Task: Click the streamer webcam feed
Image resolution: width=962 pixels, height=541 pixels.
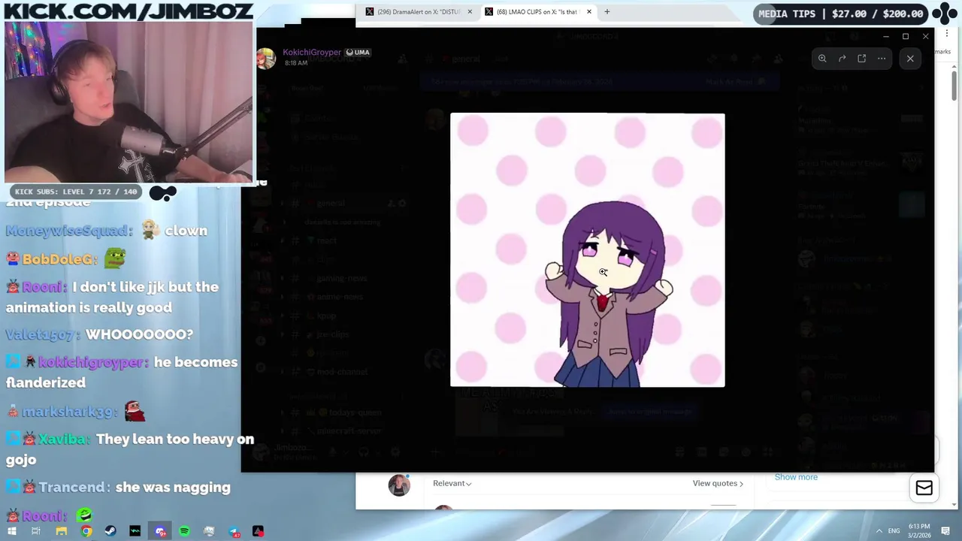Action: (x=129, y=102)
